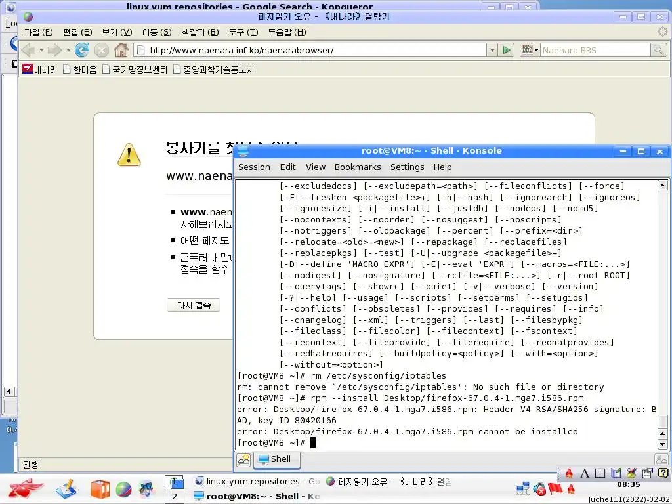This screenshot has height=504, width=672.
Task: Click the muted volume tray icon
Action: point(539,488)
